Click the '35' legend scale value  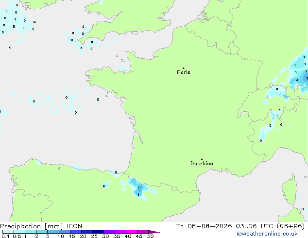pos(117,236)
